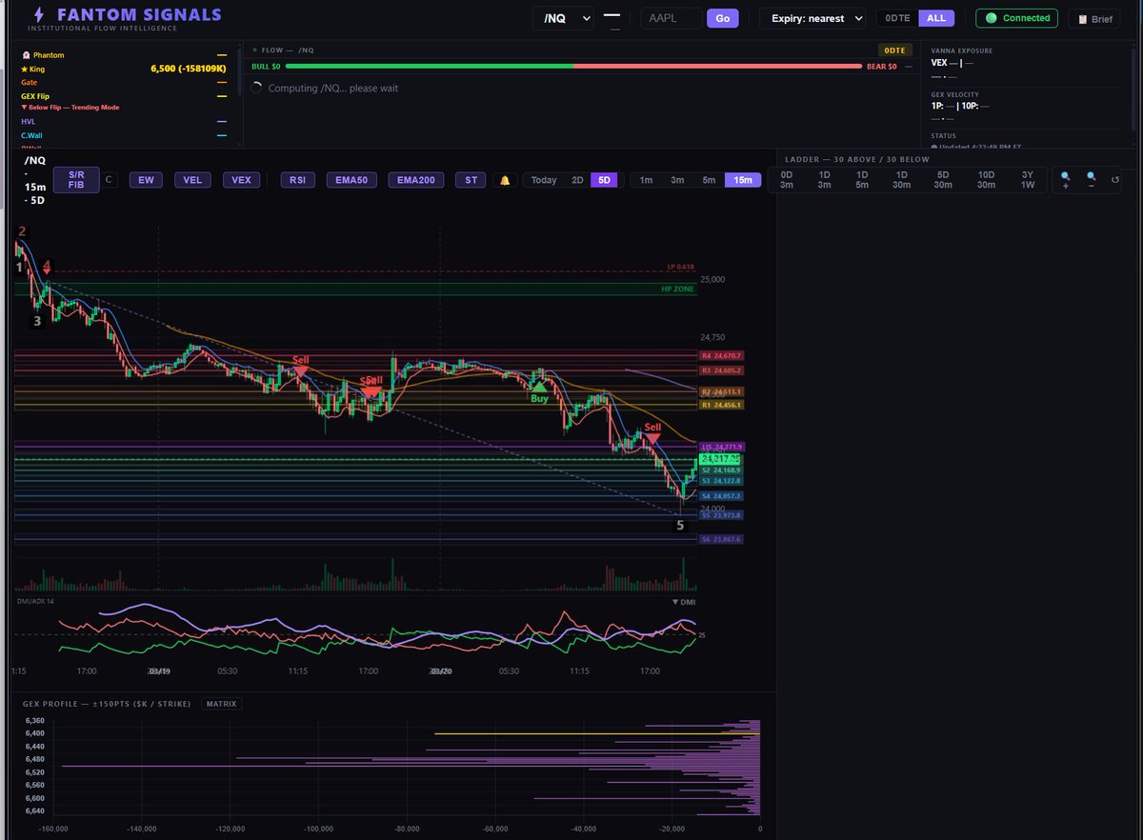Click the HVL purple line legend entry
1143x840 pixels.
(124, 122)
